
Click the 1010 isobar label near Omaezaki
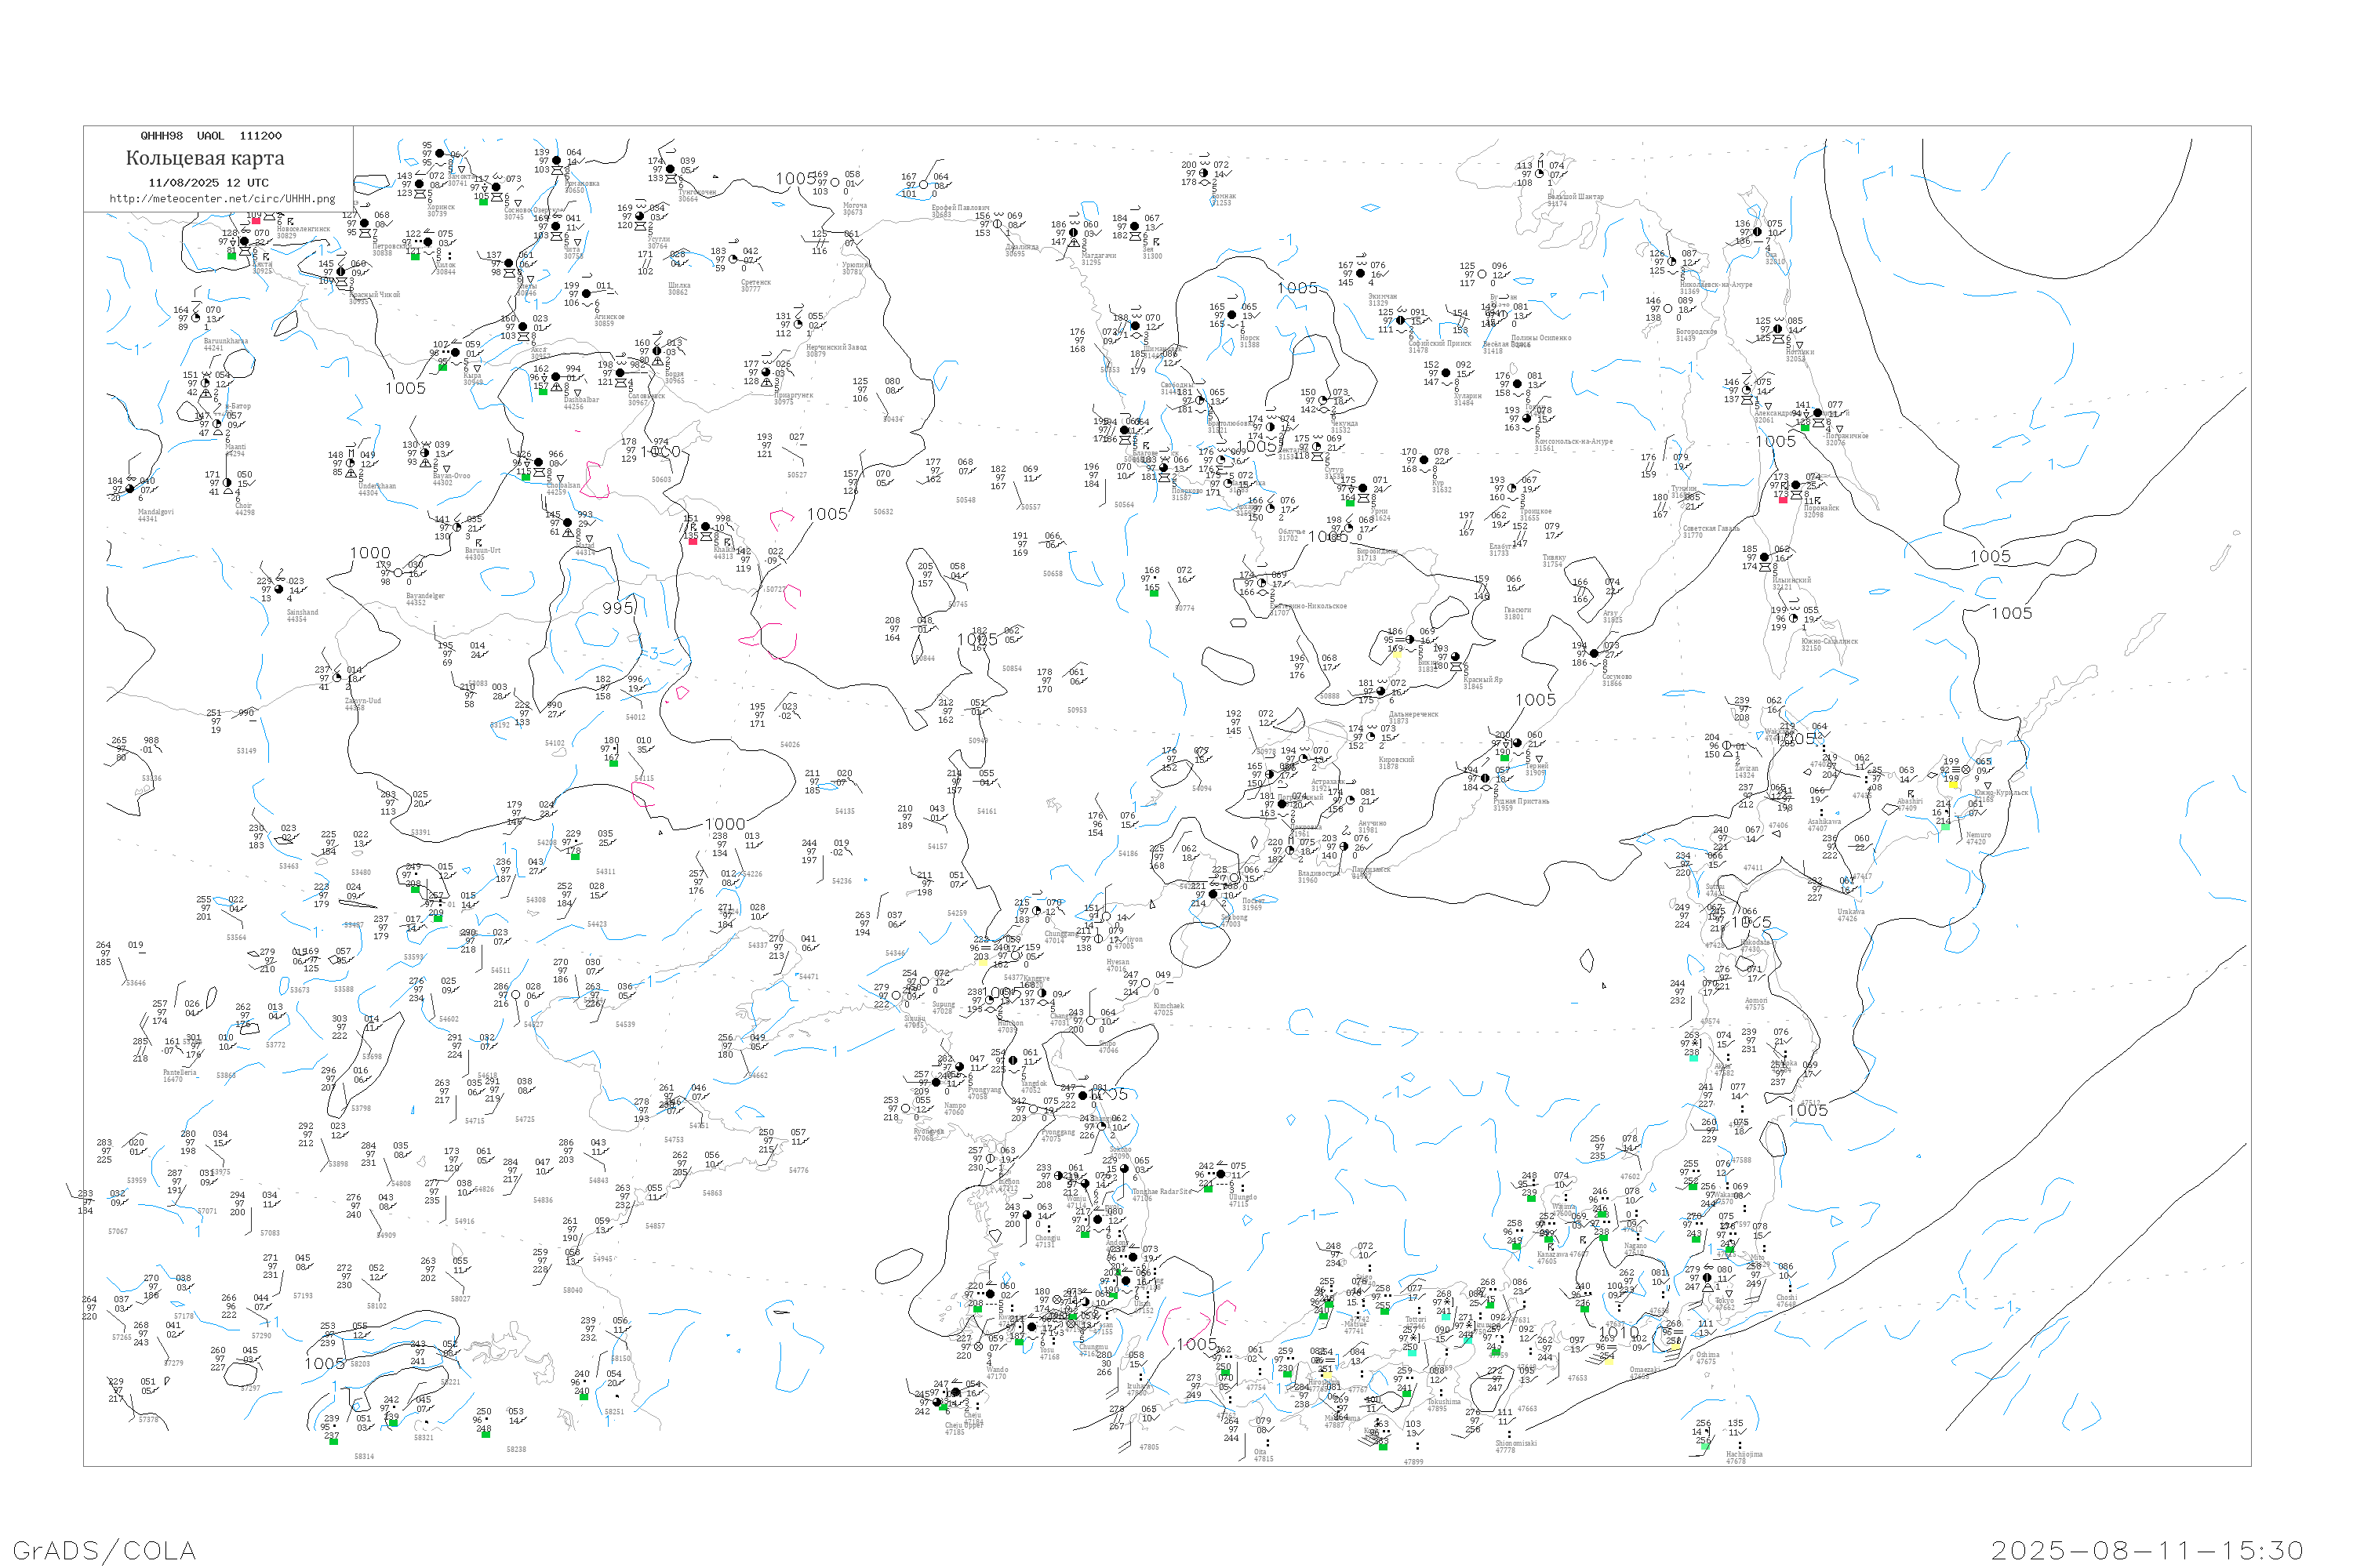click(1620, 1332)
